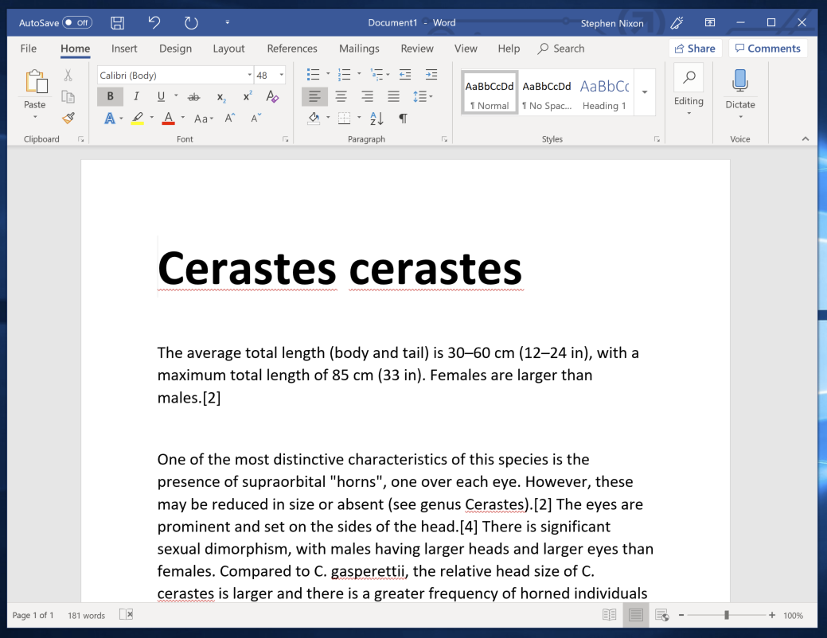Switch to the Layout tab
The height and width of the screenshot is (638, 827).
point(229,49)
